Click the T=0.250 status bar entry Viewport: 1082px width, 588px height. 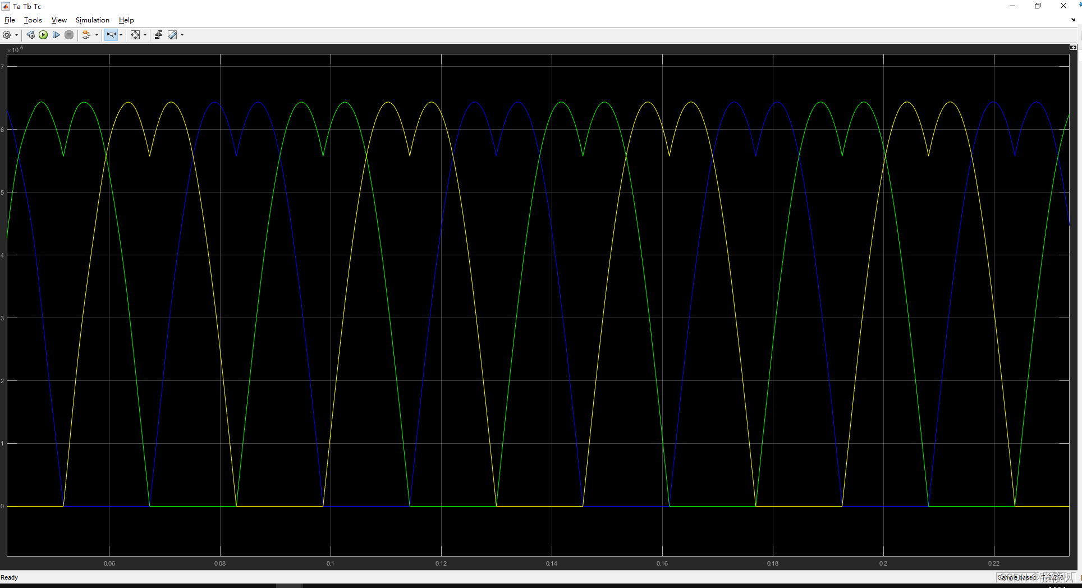click(1052, 577)
